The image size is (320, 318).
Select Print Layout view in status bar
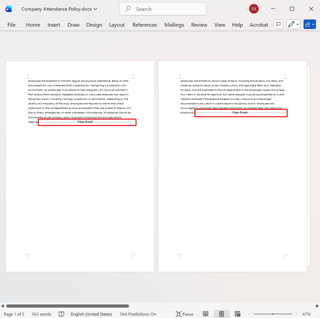(x=222, y=314)
